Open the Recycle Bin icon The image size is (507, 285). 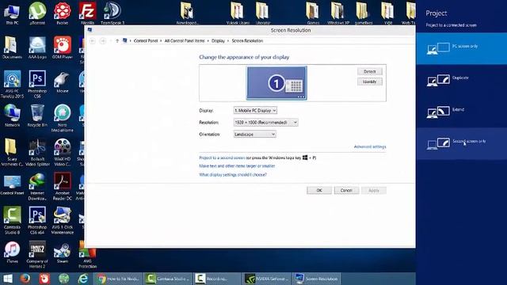click(x=37, y=116)
